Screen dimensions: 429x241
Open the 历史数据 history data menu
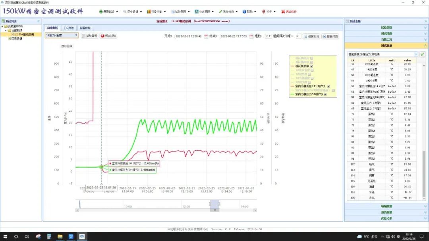132,12
